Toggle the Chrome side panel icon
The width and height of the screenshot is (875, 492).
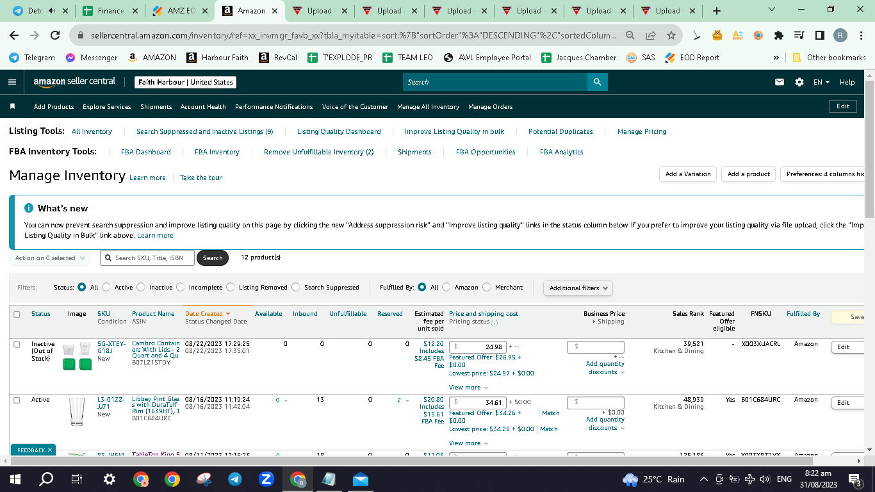pyautogui.click(x=820, y=35)
